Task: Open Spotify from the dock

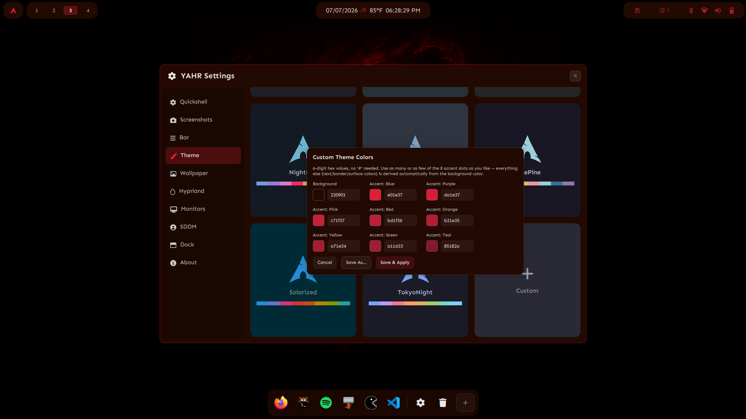Action: click(326, 403)
